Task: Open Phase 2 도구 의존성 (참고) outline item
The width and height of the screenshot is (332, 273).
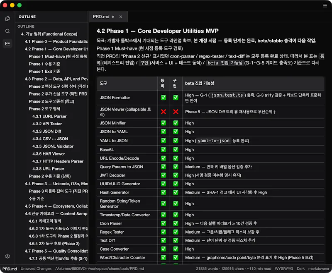Action: pos(51,101)
